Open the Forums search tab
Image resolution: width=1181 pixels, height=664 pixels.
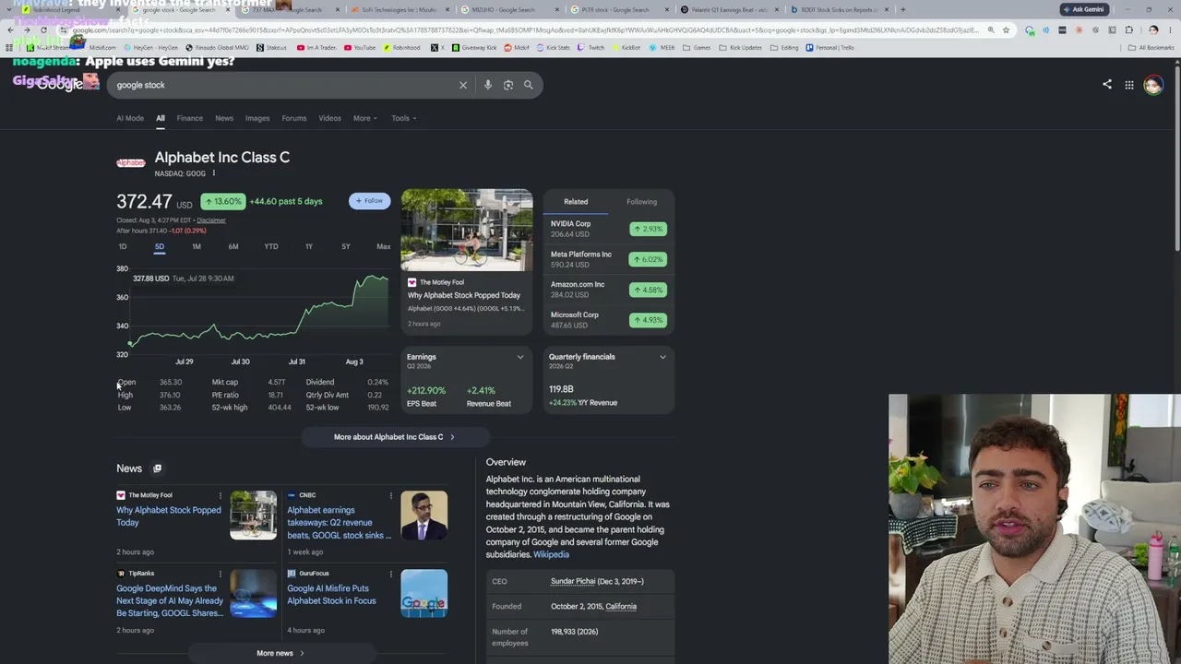[x=294, y=118]
